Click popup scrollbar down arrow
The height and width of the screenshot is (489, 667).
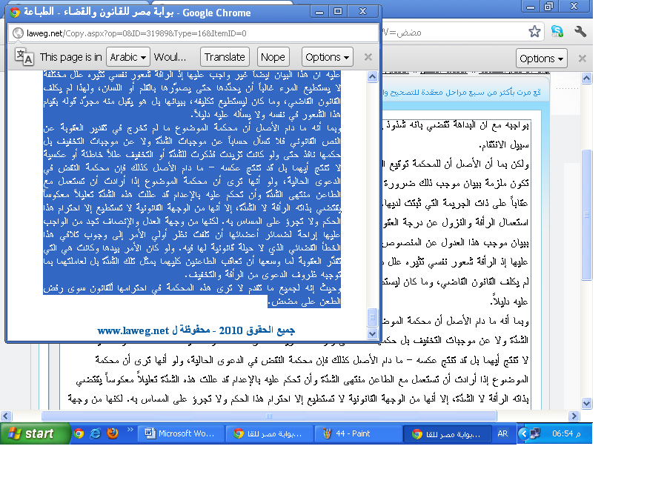372,334
